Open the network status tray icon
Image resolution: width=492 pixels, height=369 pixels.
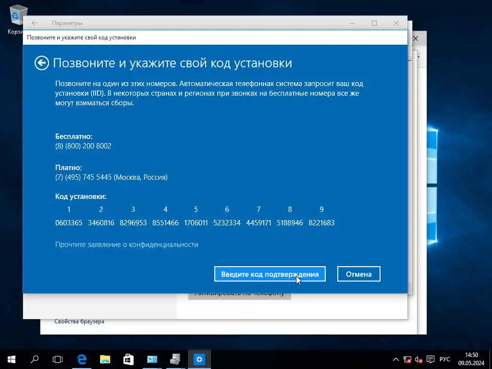click(407, 359)
